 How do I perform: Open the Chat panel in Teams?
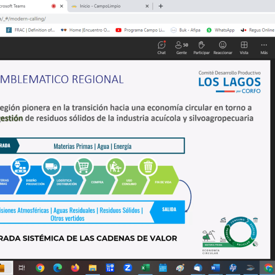click(x=161, y=48)
